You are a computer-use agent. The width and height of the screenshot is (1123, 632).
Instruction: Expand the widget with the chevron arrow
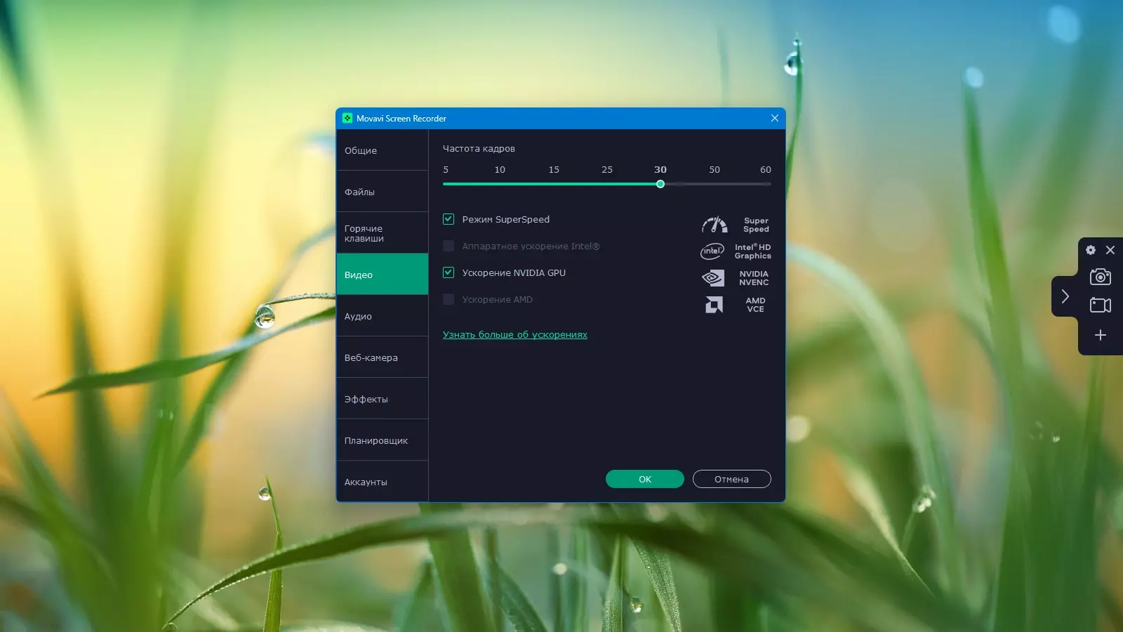pyautogui.click(x=1065, y=296)
